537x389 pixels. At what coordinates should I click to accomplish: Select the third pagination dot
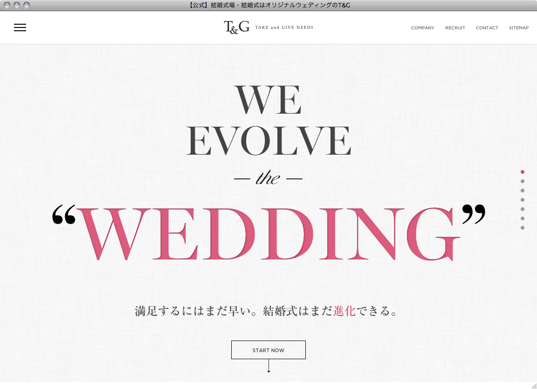523,191
